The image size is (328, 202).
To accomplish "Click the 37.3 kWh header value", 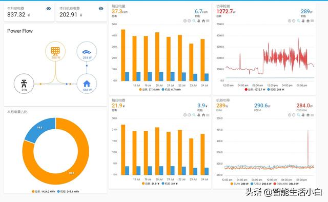I will [x=120, y=11].
